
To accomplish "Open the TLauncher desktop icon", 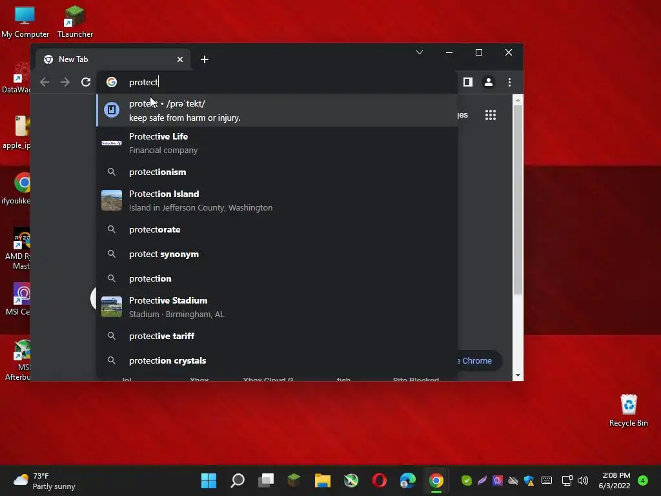I will pyautogui.click(x=75, y=23).
